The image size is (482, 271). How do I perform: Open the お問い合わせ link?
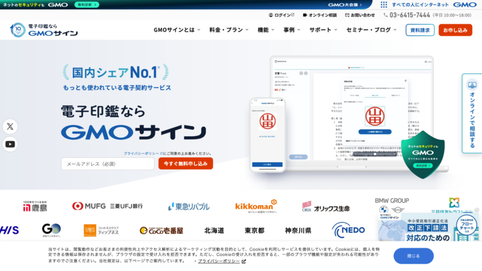click(360, 15)
